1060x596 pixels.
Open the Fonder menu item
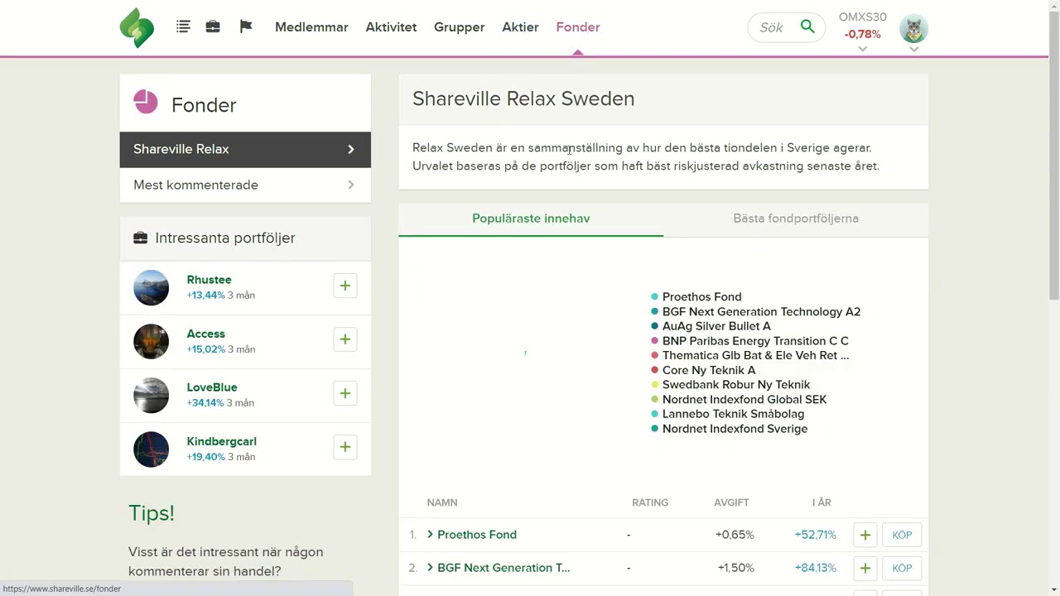pyautogui.click(x=578, y=26)
